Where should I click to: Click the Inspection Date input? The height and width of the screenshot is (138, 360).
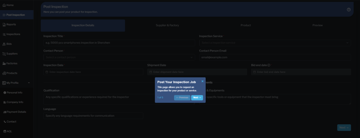(93, 72)
